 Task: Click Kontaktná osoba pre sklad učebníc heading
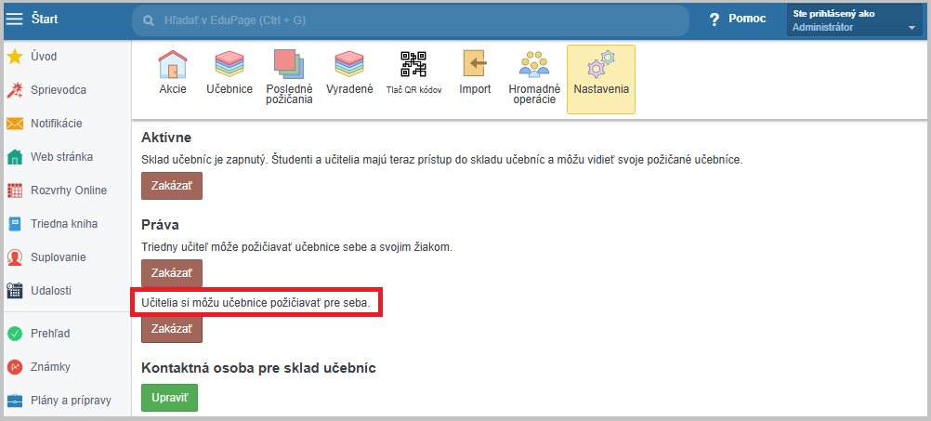coord(259,368)
